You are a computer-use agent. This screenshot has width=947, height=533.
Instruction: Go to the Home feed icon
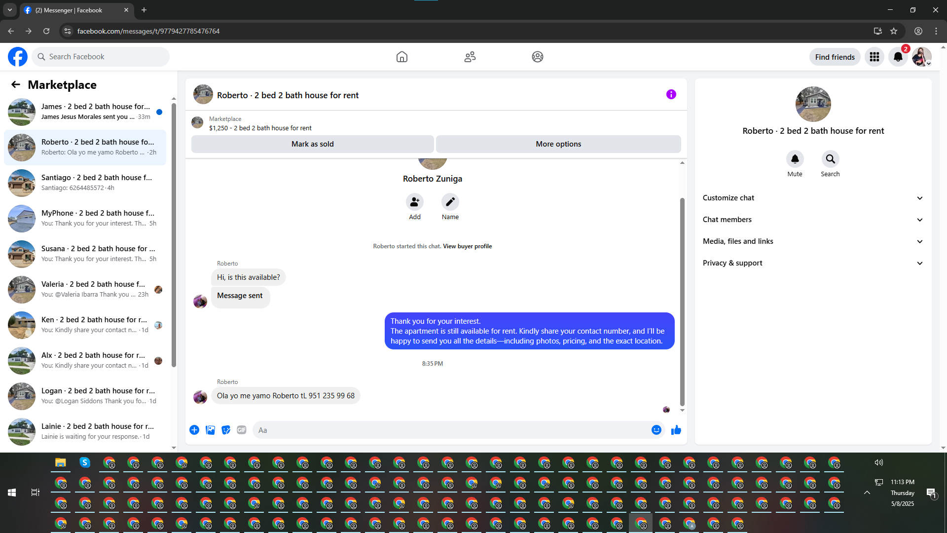point(402,57)
